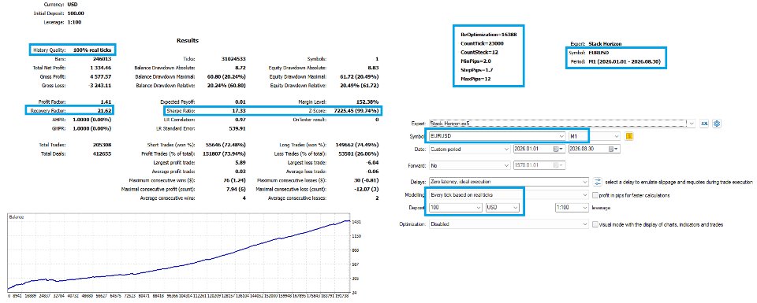Viewport: 757px width, 303px height.
Task: Click the ReOptimization=16388 parameter
Action: [x=488, y=35]
